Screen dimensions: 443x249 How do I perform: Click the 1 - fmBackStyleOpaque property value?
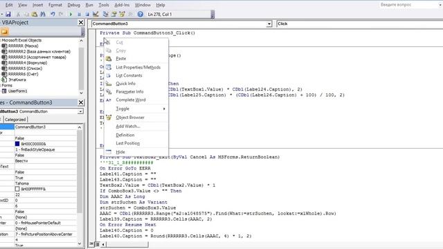(46, 149)
